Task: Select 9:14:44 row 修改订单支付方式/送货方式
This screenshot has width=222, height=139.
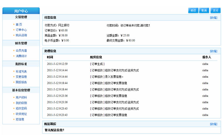Action: (114, 70)
